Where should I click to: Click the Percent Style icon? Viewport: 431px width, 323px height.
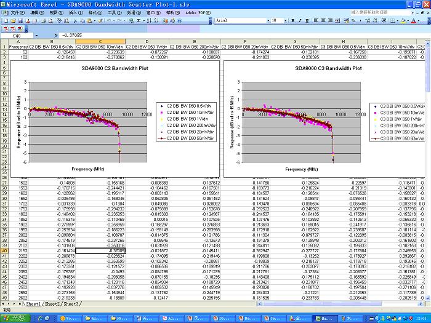coord(353,20)
